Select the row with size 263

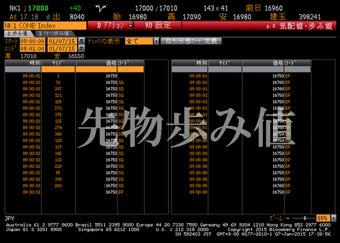coord(74,185)
